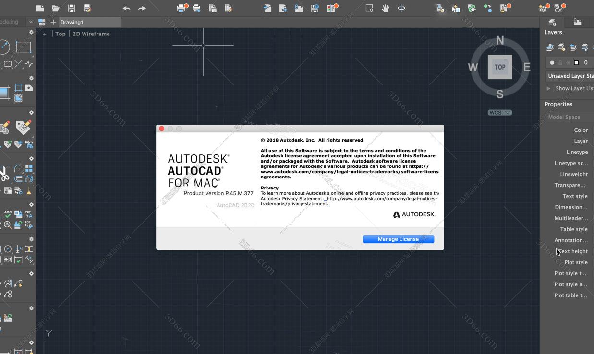Redo the undone action
Image resolution: width=594 pixels, height=354 pixels.
pos(142,8)
